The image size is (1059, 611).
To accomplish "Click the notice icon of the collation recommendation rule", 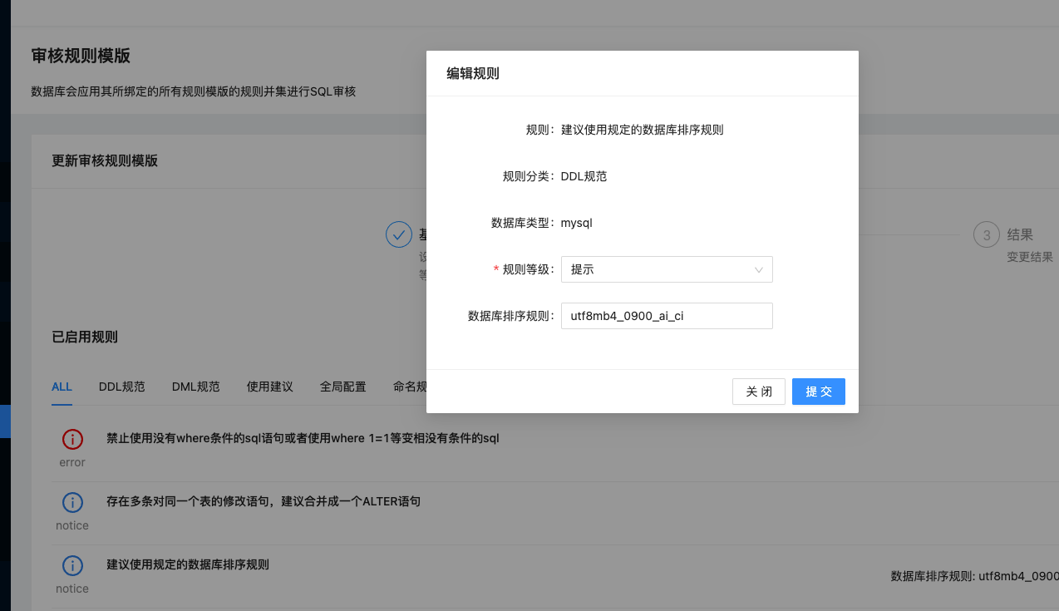I will [72, 565].
